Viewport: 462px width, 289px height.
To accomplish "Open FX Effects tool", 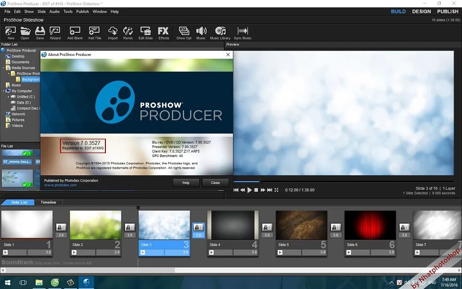I will tap(164, 33).
